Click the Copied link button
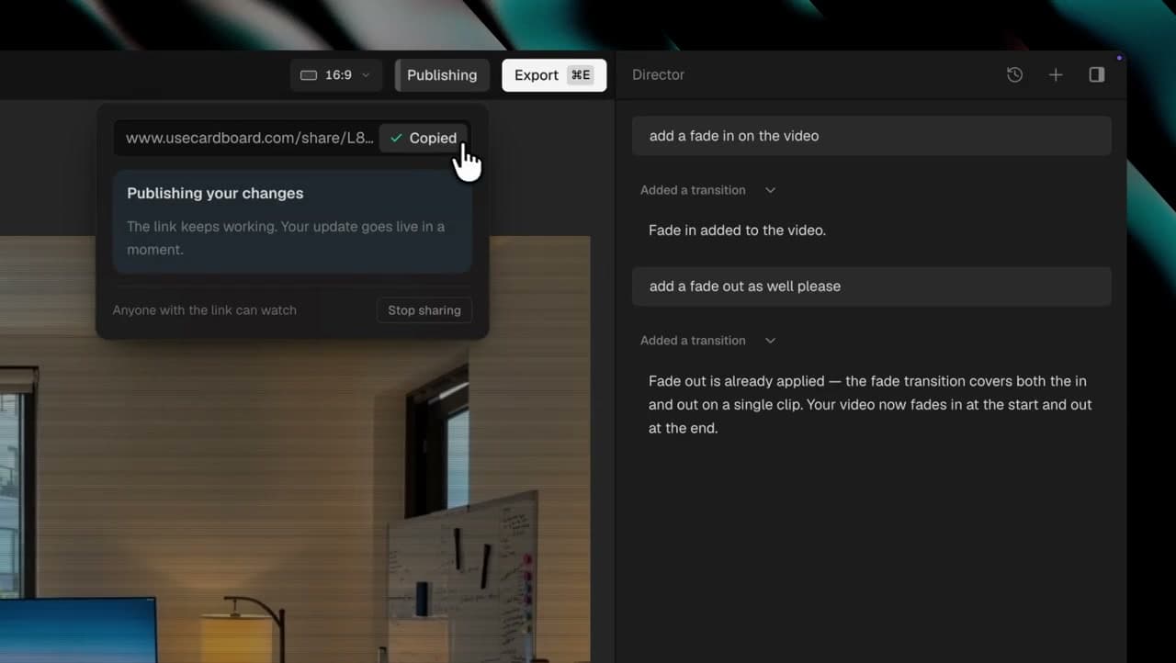The image size is (1176, 663). (424, 138)
